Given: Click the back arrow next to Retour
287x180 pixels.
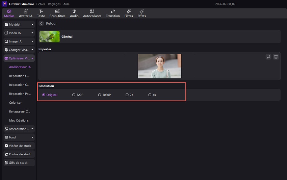Looking at the screenshot, I should point(41,23).
